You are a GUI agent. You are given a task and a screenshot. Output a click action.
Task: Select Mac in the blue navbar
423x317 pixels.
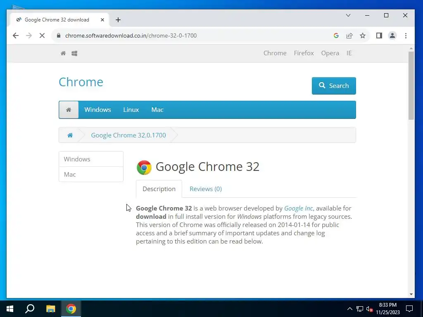tap(157, 110)
